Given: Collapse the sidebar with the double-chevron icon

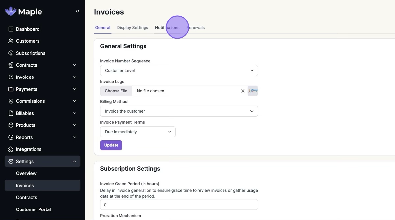Looking at the screenshot, I should pyautogui.click(x=77, y=11).
